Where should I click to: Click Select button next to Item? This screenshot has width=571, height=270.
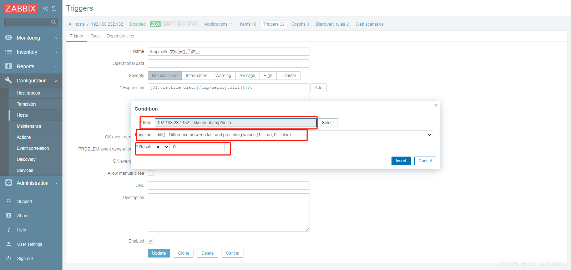pos(328,123)
